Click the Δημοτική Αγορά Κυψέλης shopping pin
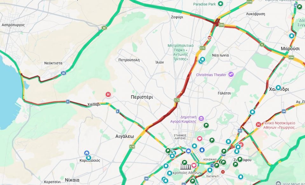 201,118
